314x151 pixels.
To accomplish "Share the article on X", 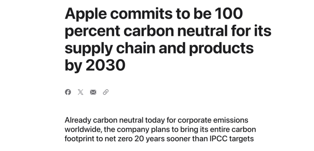I will 80,92.
